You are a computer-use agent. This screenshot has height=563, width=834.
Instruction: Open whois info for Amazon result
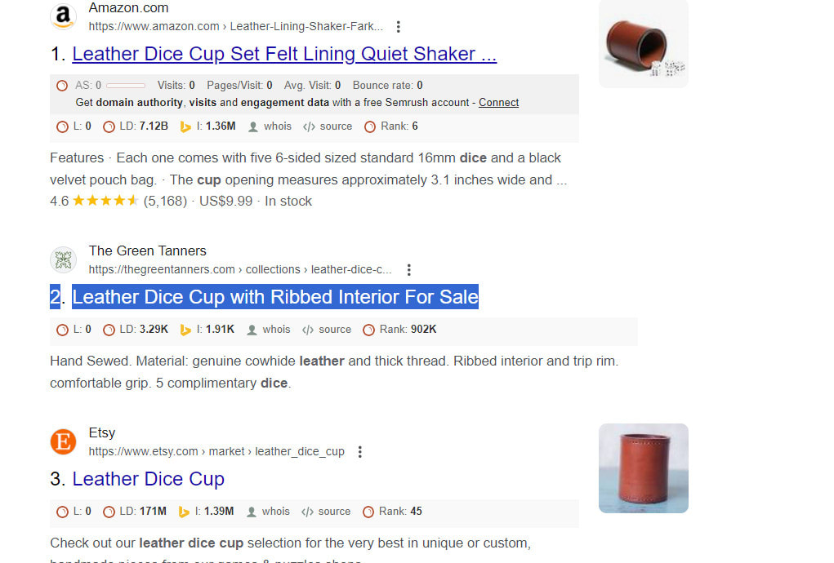coord(270,126)
